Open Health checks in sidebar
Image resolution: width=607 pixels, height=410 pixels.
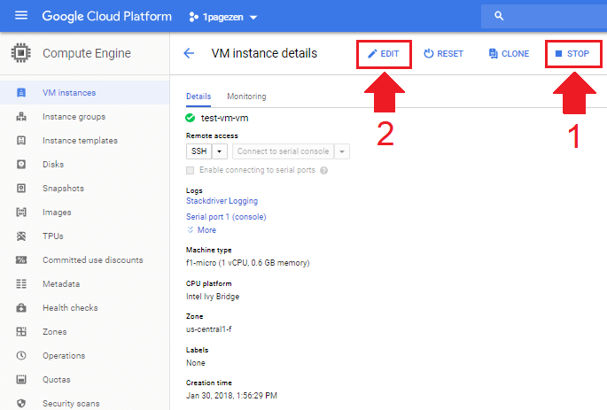pos(84,308)
